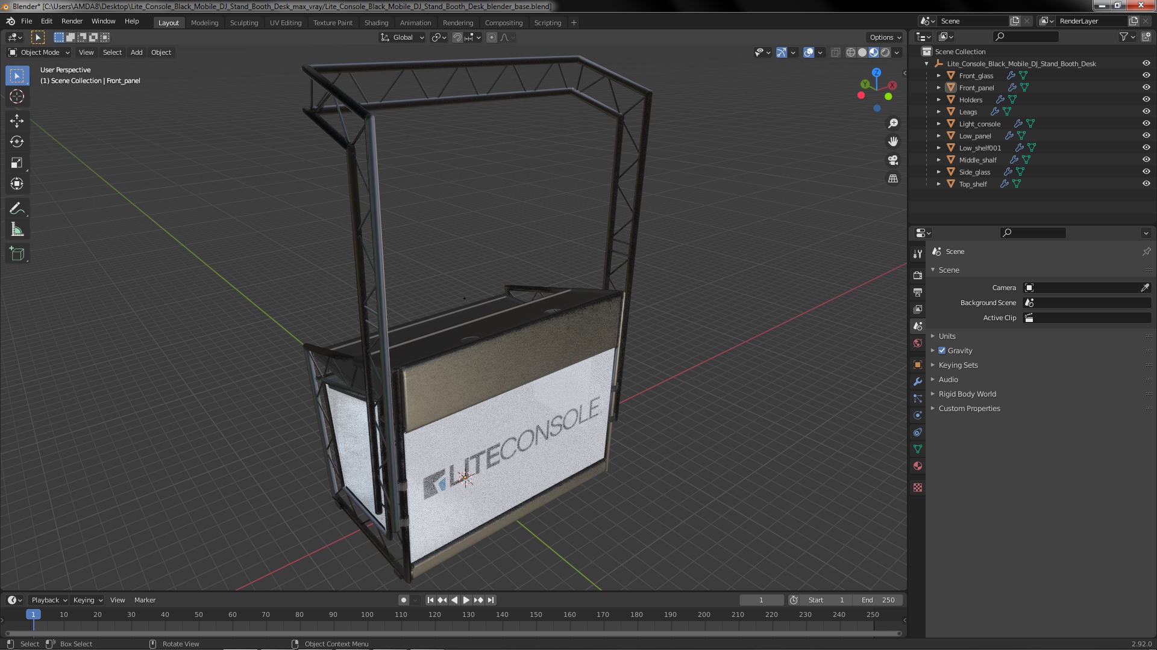Switch to the UV Editing workspace tab
The width and height of the screenshot is (1157, 650).
[x=286, y=23]
